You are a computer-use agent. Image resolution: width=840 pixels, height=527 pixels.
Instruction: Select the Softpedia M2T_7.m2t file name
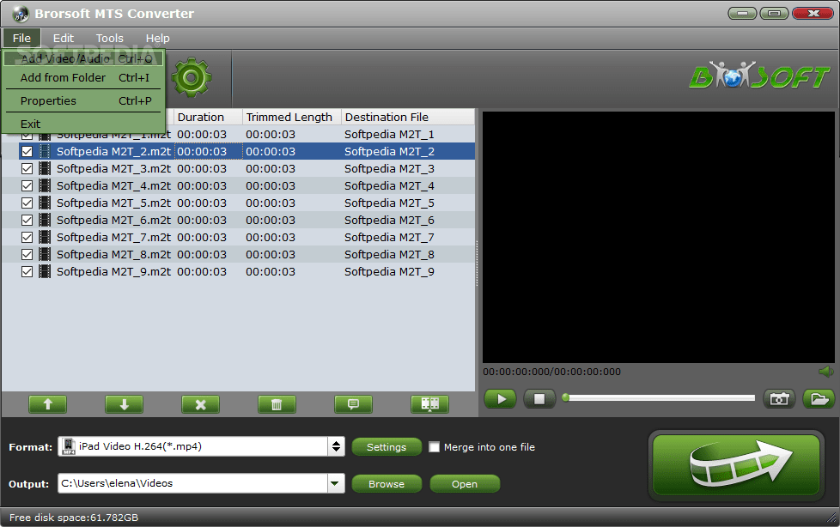[113, 237]
